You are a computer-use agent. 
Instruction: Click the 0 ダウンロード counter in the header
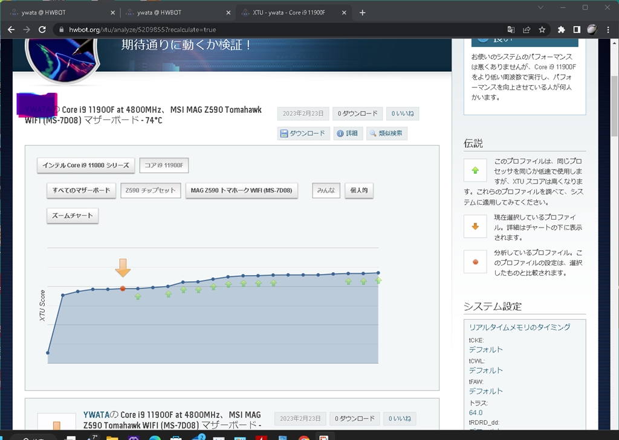click(357, 113)
